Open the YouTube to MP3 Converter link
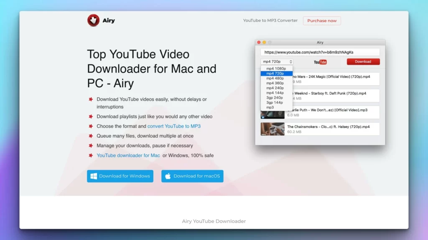428x240 pixels. click(270, 20)
